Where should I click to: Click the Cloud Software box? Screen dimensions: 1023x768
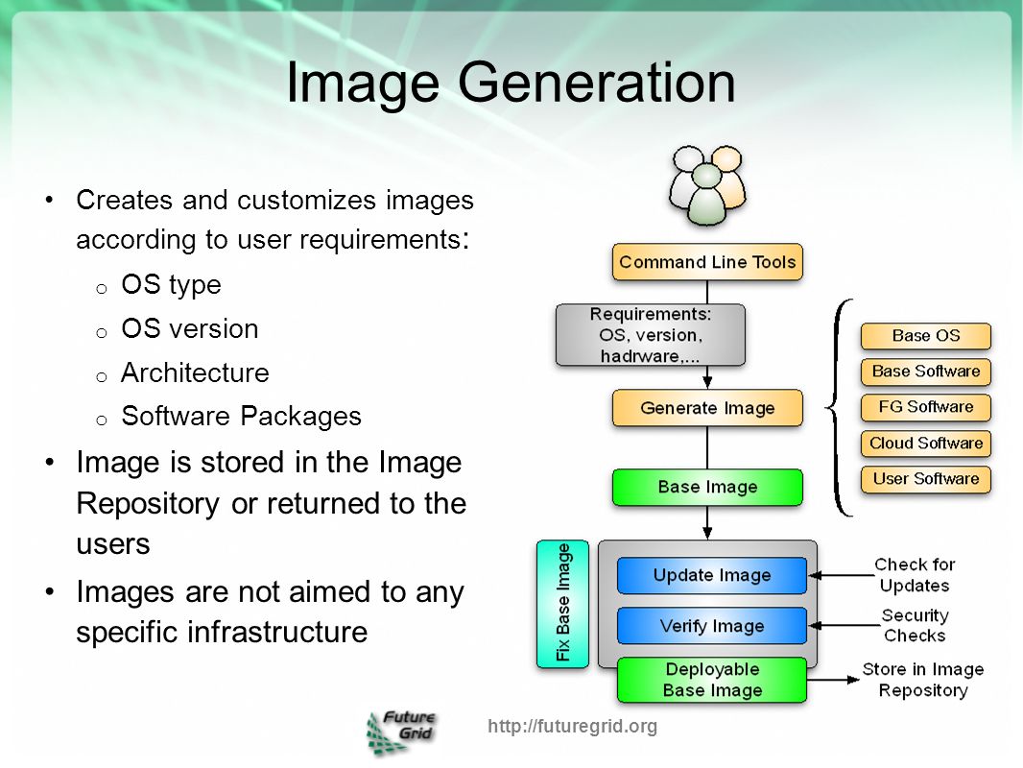(x=926, y=444)
